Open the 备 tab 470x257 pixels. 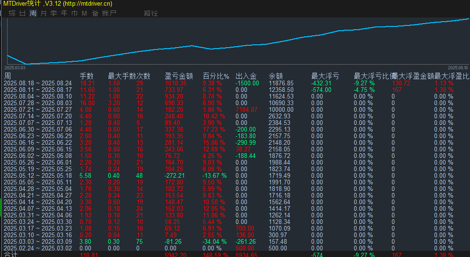point(95,13)
